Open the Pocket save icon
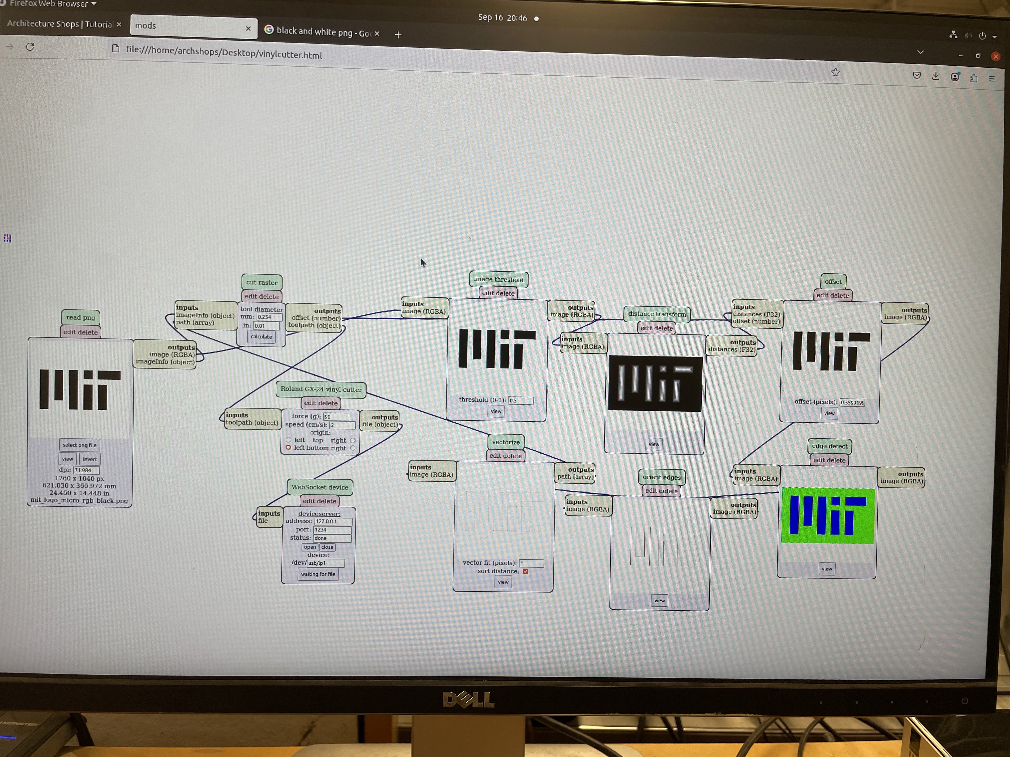The height and width of the screenshot is (757, 1010). (x=916, y=75)
